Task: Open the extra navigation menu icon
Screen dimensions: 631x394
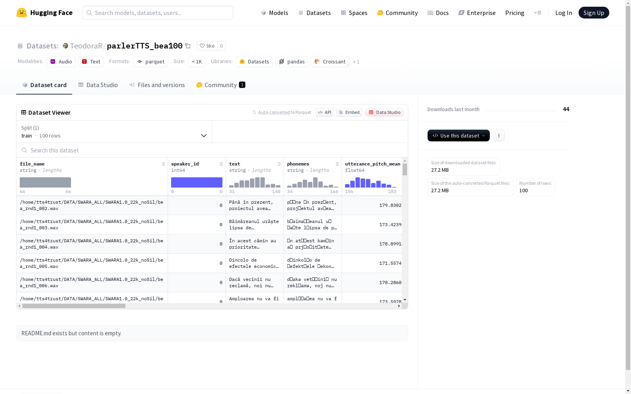Action: (x=538, y=13)
